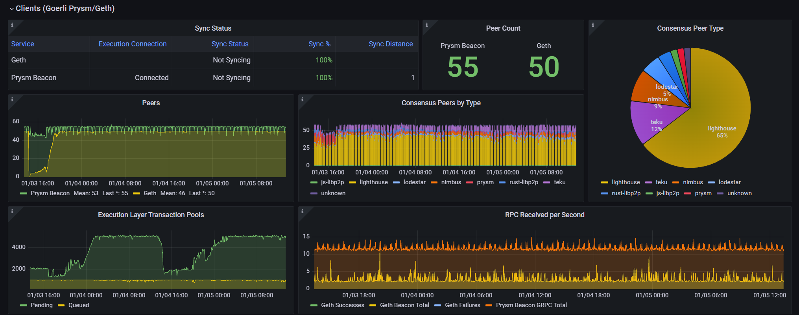Open info icon on Peers panel

click(12, 99)
